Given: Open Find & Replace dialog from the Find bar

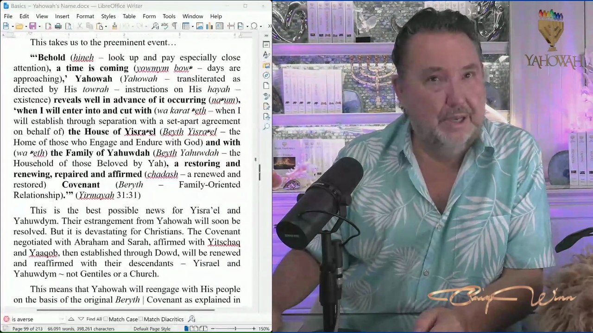Looking at the screenshot, I should 191,319.
